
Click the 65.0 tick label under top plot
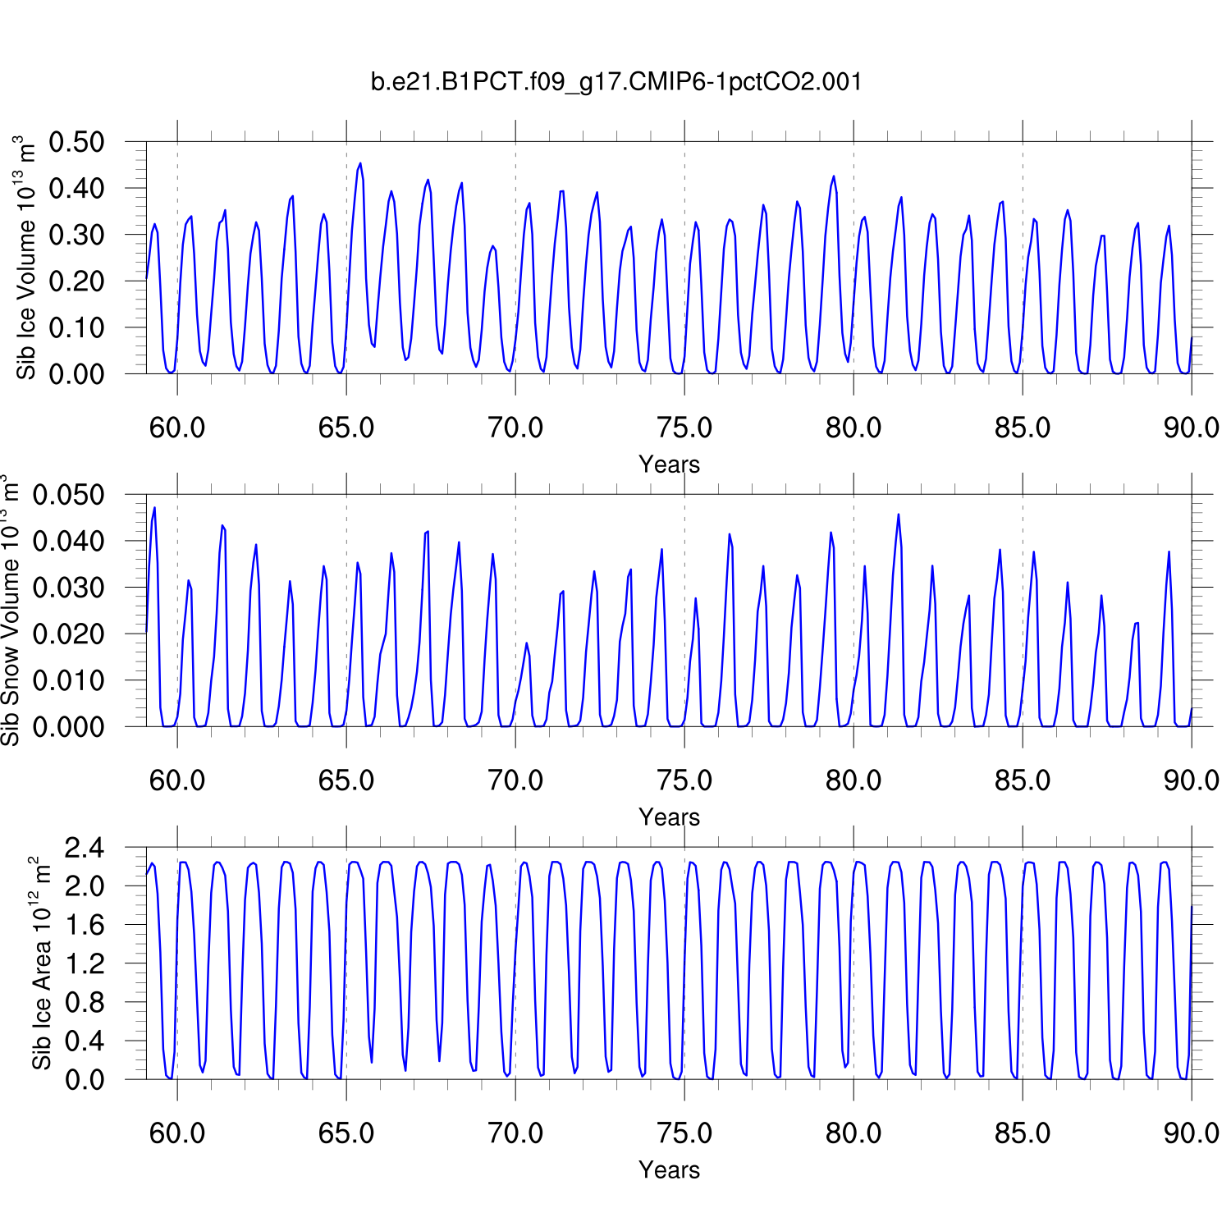pyautogui.click(x=346, y=428)
